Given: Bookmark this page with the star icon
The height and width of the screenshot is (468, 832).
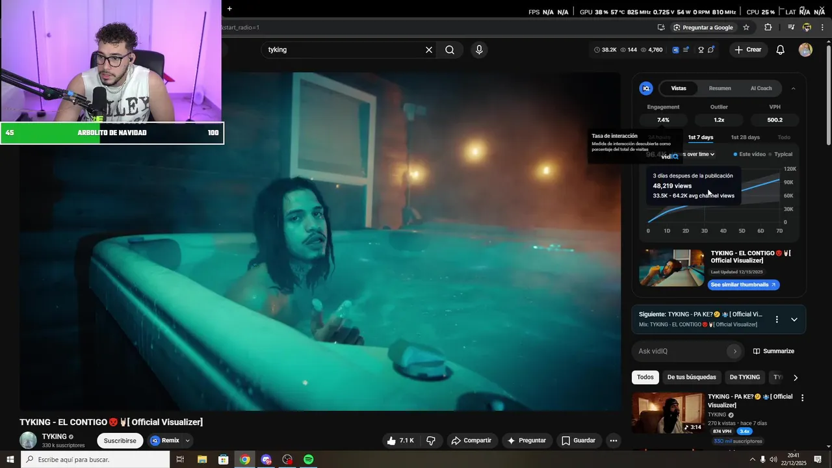Looking at the screenshot, I should point(746,27).
